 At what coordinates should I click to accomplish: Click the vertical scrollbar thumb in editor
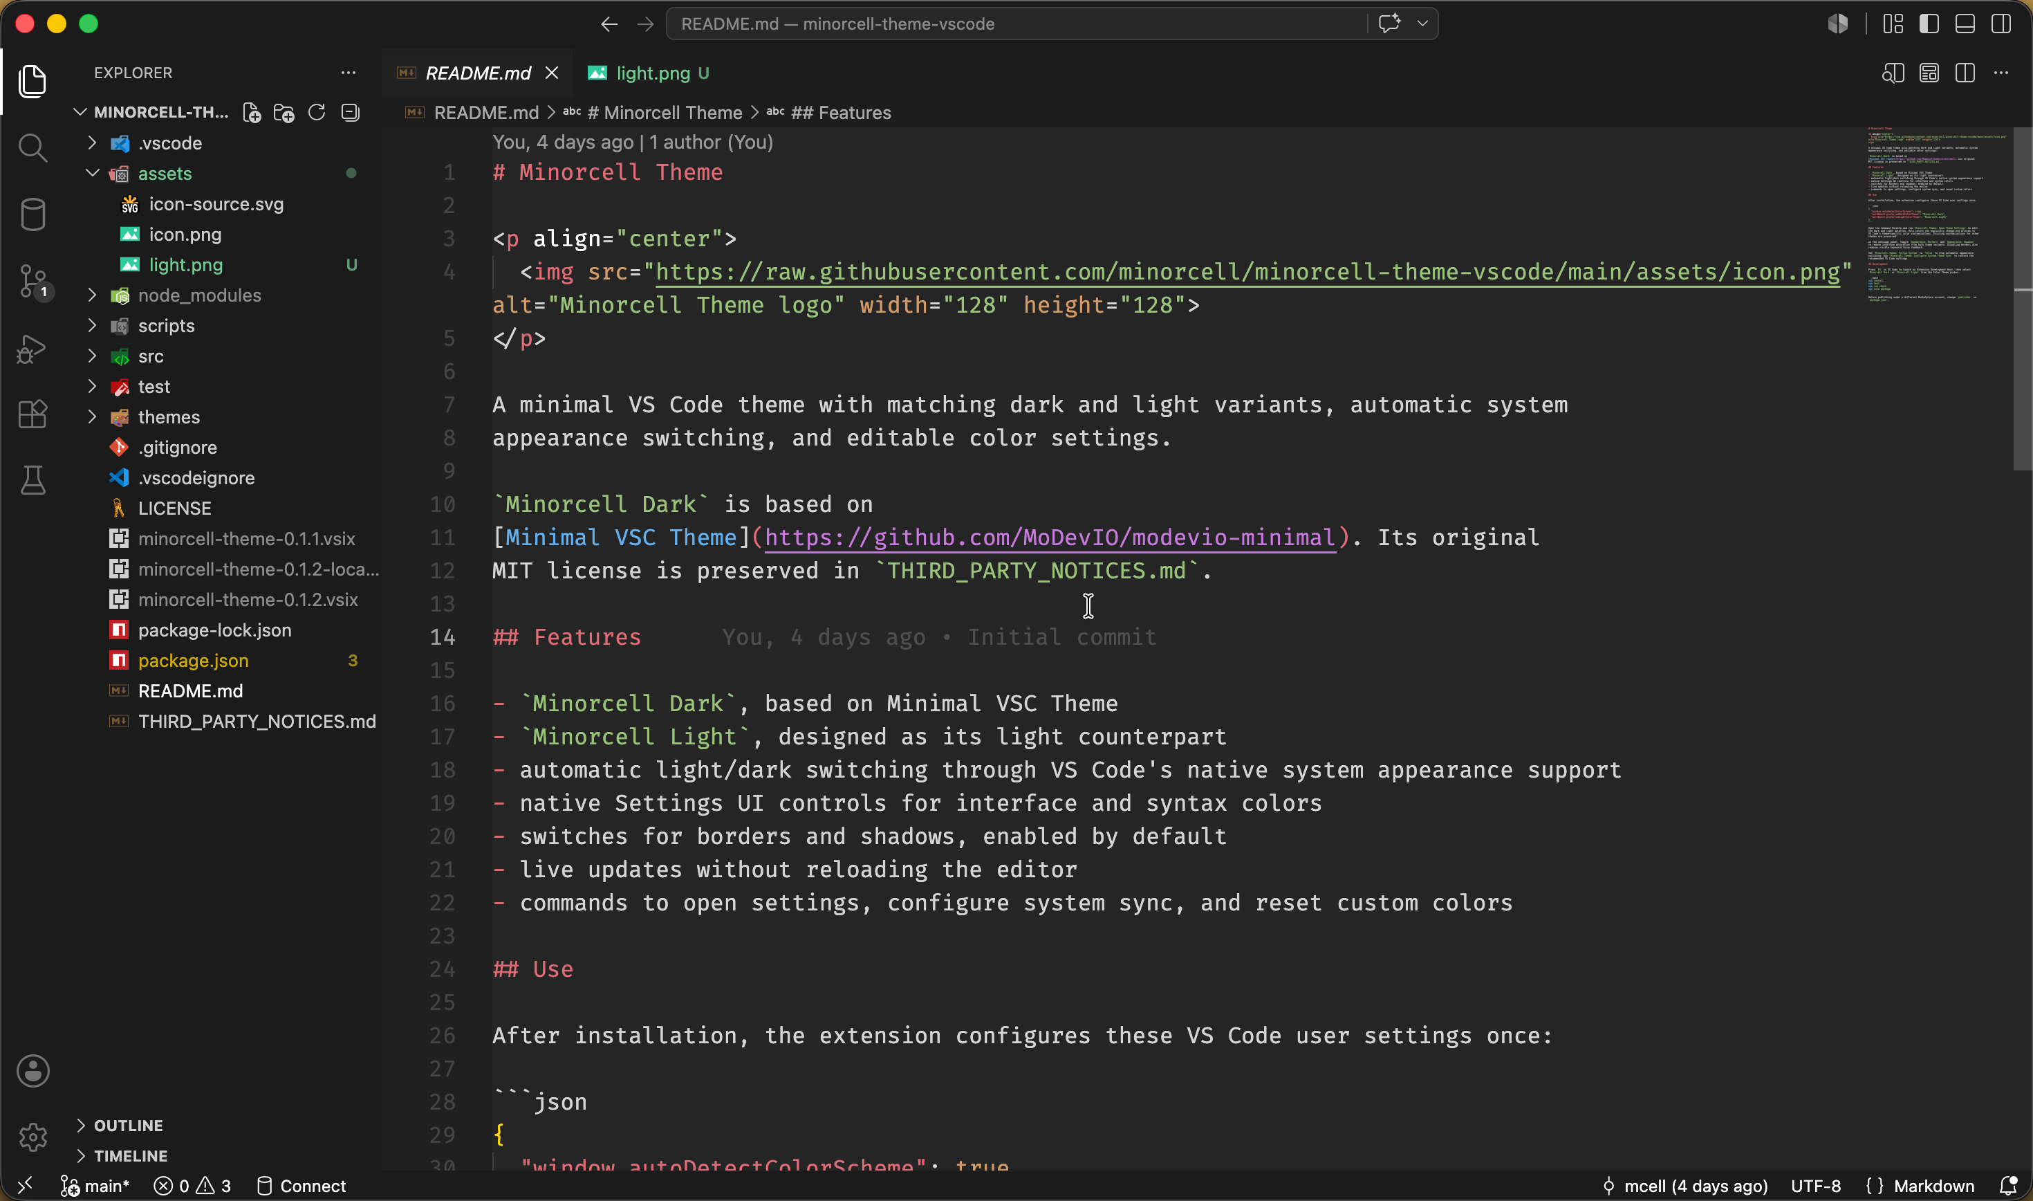[x=2022, y=297]
